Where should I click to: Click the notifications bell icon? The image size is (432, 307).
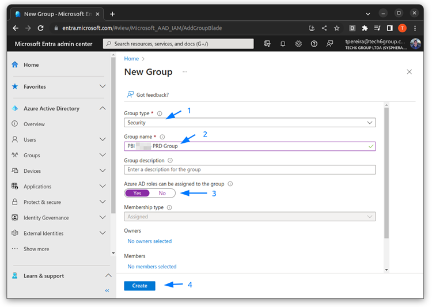283,44
